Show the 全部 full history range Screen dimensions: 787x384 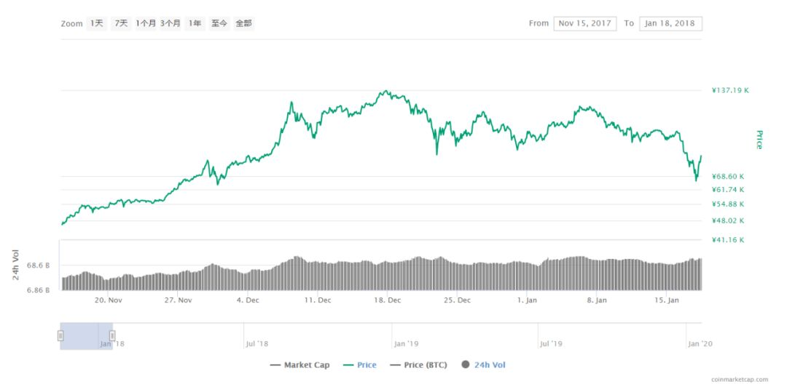[x=244, y=23]
